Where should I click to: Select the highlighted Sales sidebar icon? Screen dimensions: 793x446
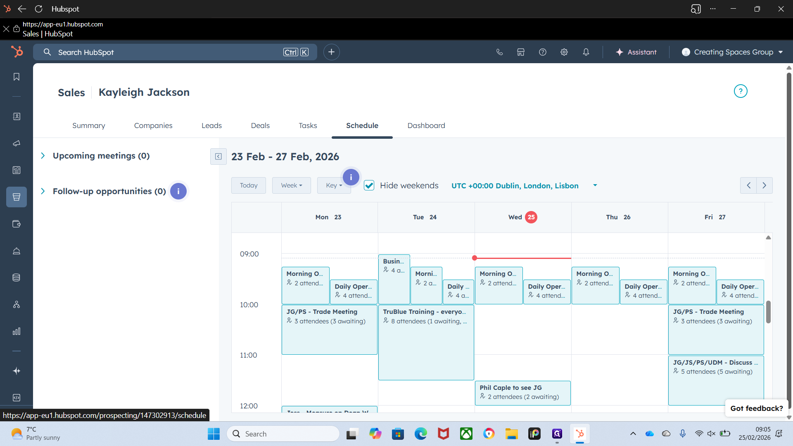pyautogui.click(x=17, y=197)
